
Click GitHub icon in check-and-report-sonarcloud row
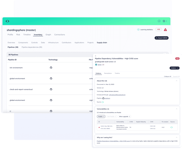tap(51, 89)
